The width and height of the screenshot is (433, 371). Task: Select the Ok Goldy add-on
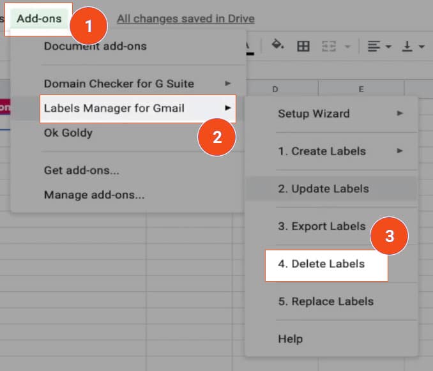tap(68, 133)
